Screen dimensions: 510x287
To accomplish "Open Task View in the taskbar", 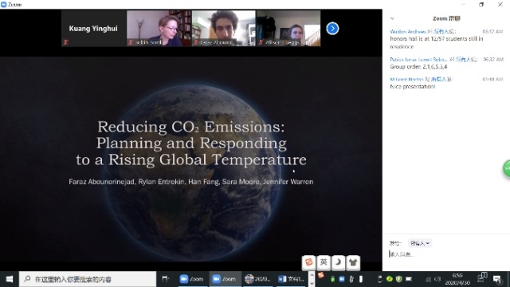I will click(166, 279).
